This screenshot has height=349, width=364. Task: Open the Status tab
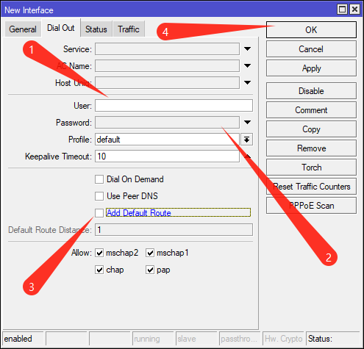tap(96, 29)
